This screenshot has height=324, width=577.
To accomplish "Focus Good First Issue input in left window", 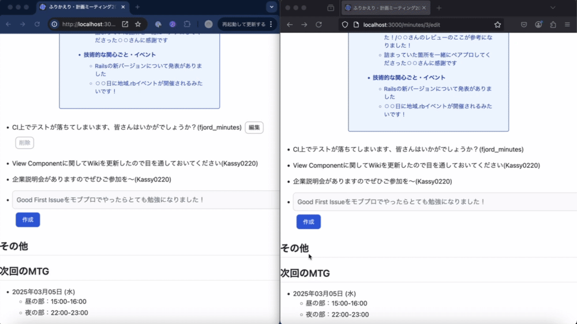I will point(146,199).
